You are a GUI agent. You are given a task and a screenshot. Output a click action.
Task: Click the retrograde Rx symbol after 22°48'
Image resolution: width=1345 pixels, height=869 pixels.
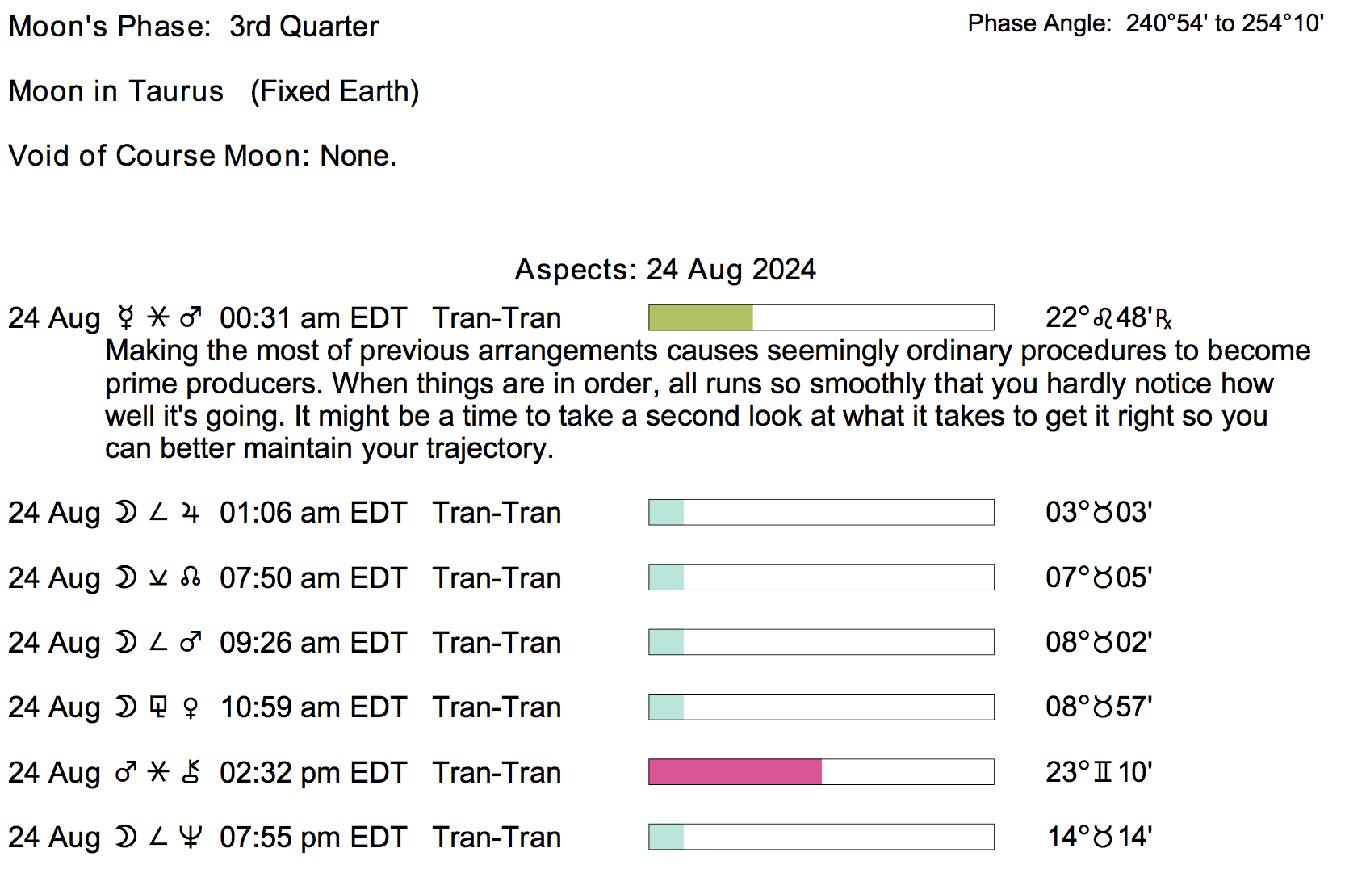pyautogui.click(x=1163, y=320)
